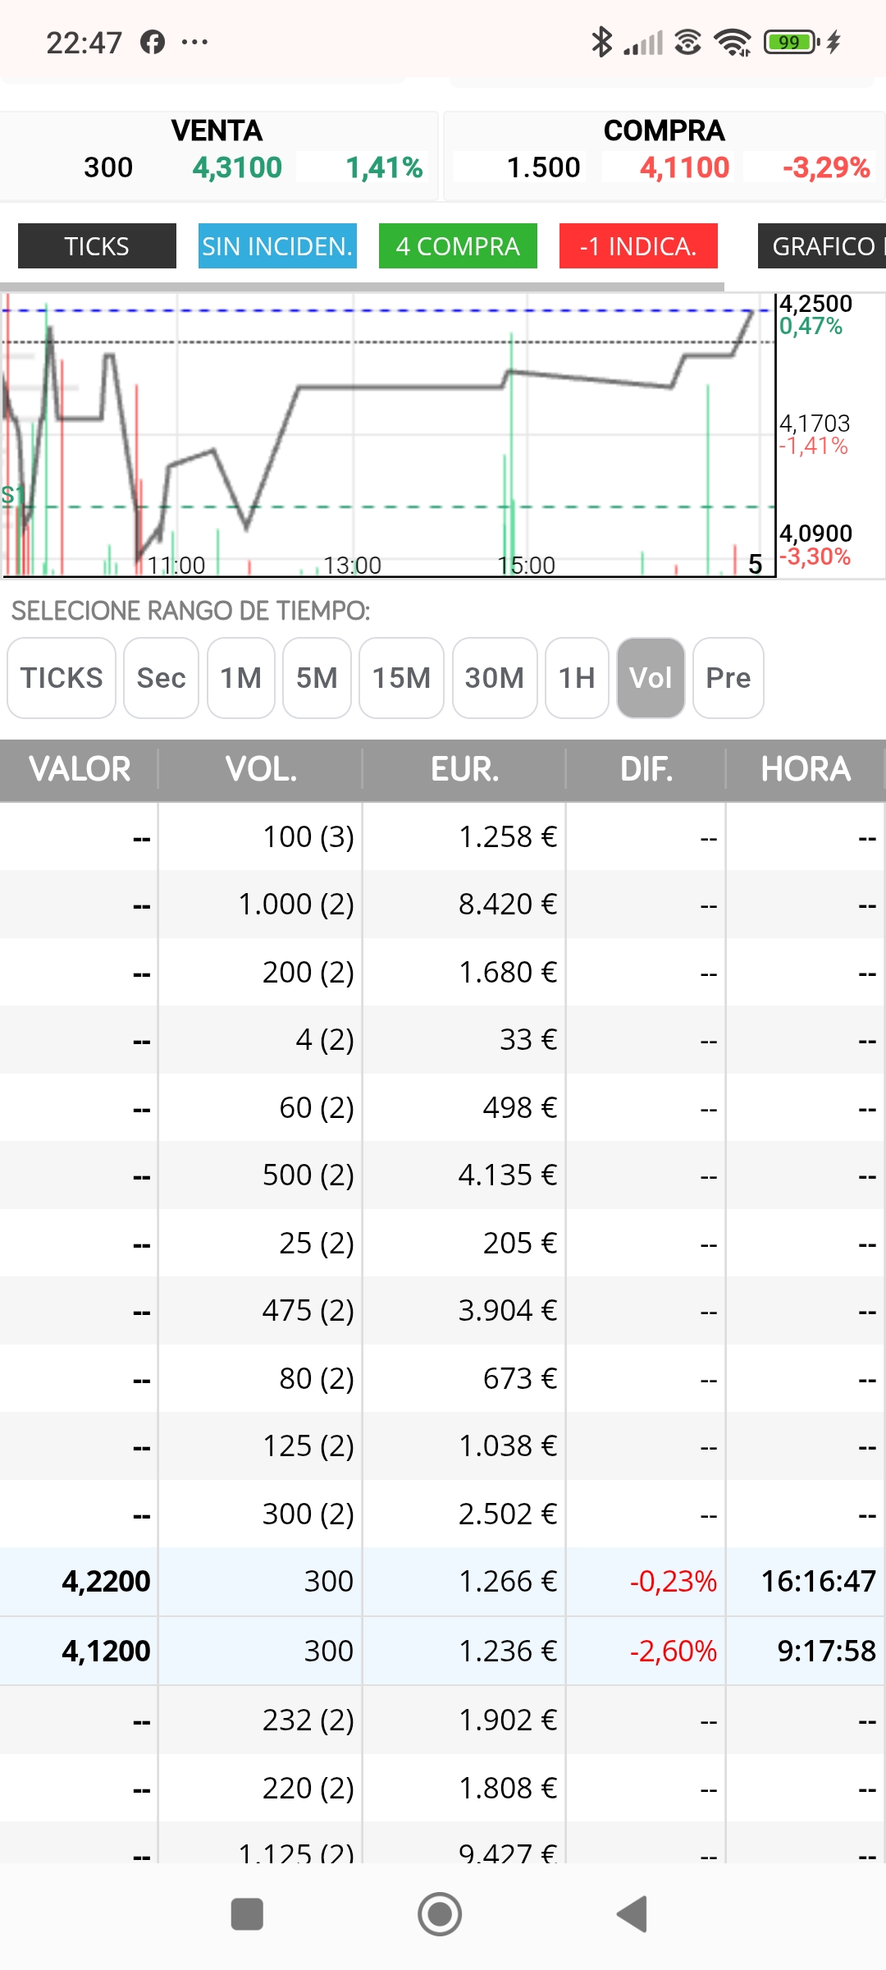Tap the -1 INDICA. red button

tap(638, 245)
